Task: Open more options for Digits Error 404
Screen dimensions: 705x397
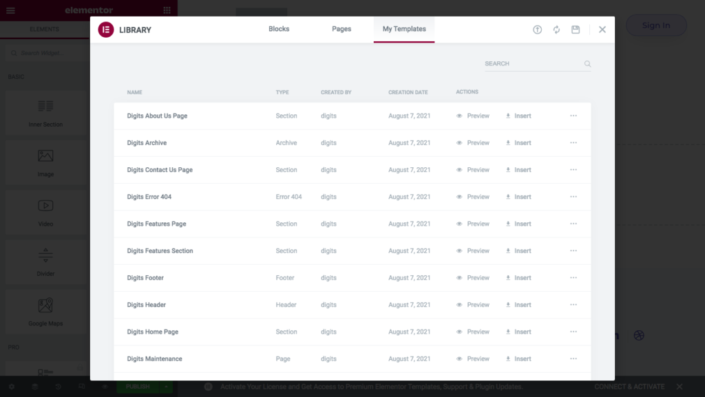Action: (574, 197)
